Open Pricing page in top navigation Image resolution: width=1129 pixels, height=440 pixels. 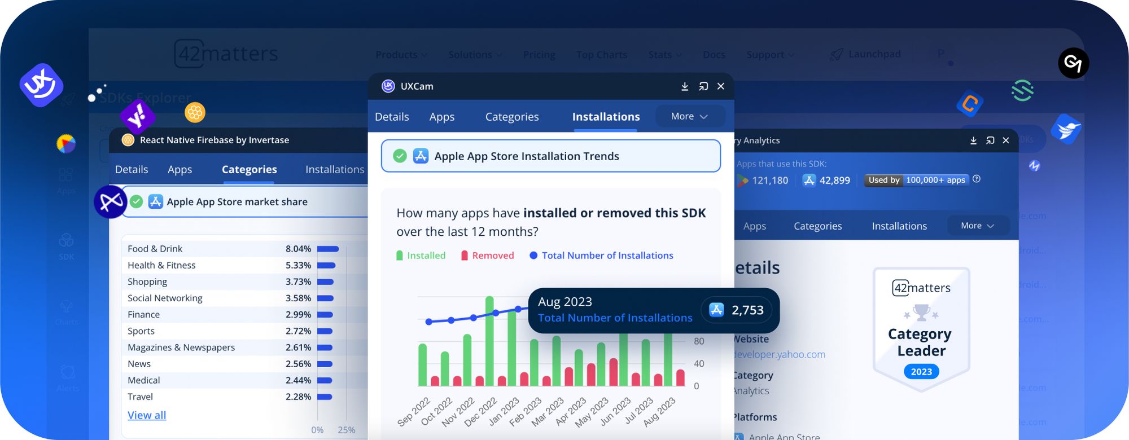(x=539, y=55)
